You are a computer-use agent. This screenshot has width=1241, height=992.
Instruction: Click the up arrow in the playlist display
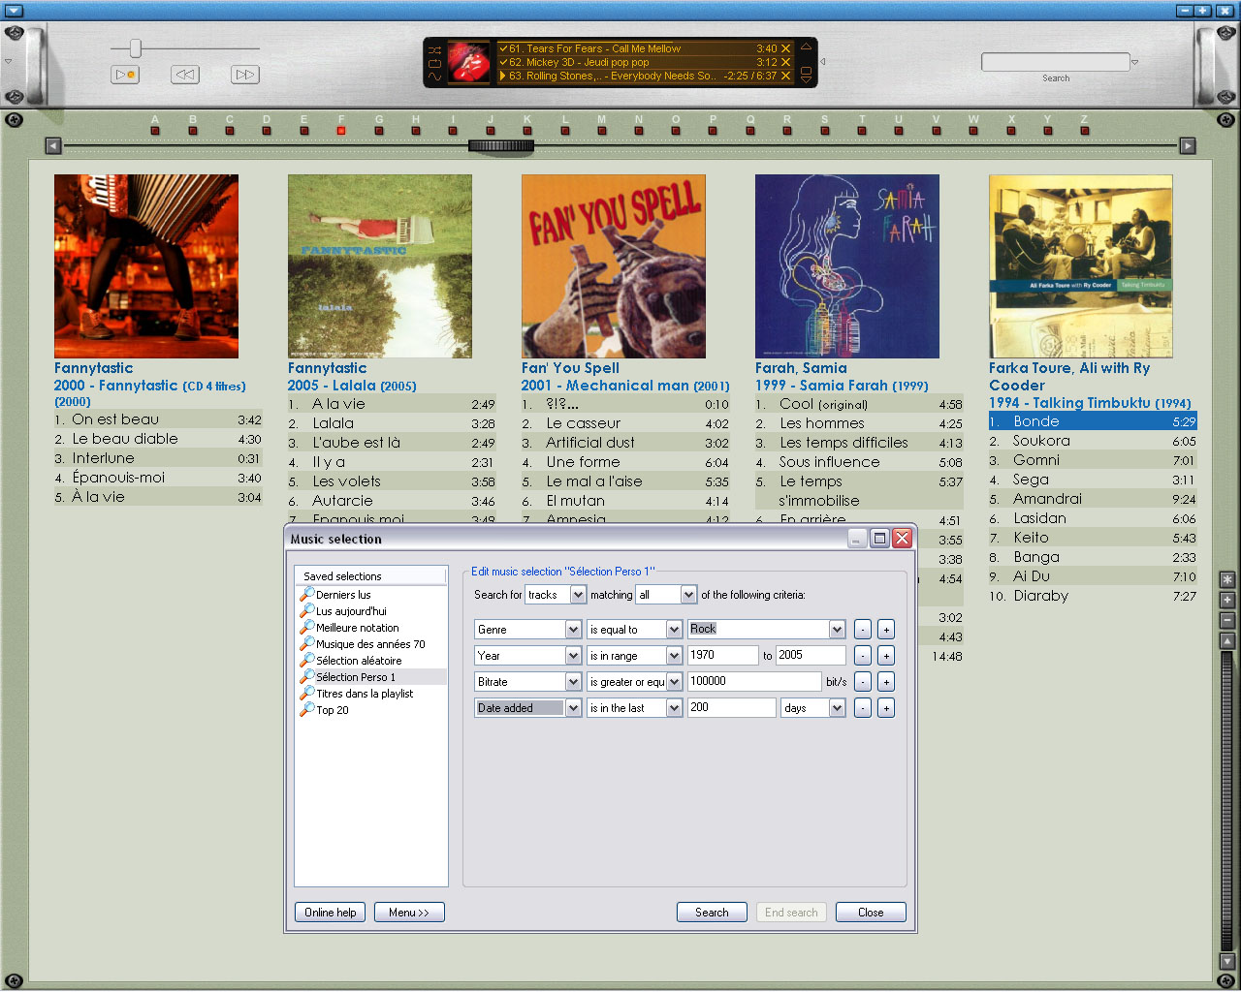(806, 46)
